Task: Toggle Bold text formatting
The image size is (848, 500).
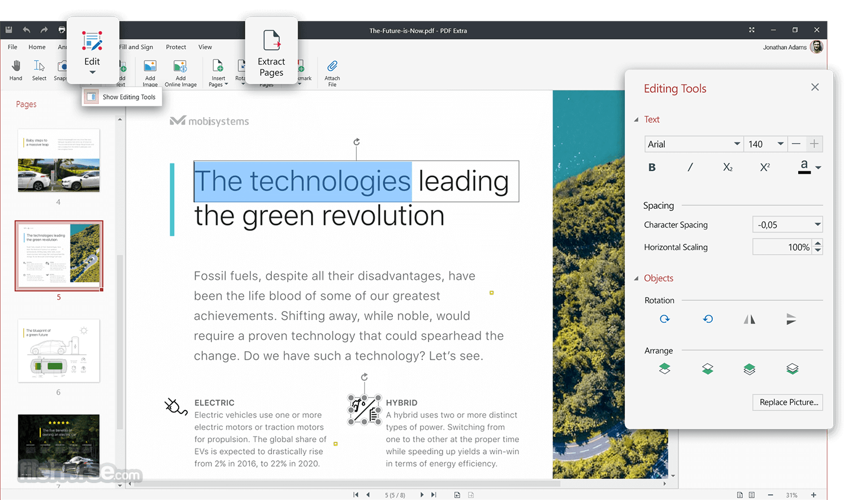Action: point(652,167)
